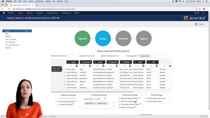
Task: Go to the Upload step circle
Action: point(82,39)
